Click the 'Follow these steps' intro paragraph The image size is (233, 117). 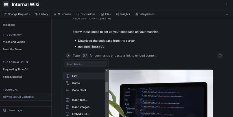click(x=116, y=32)
